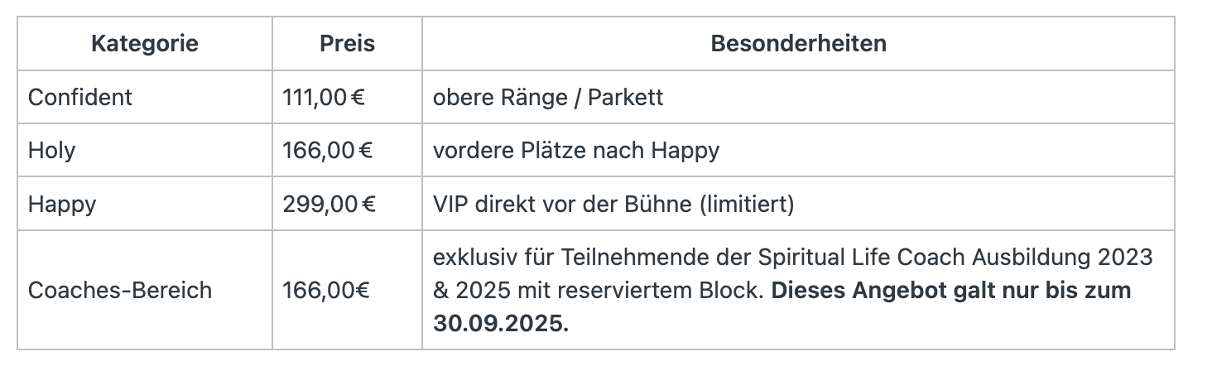
Task: Select the Holy row's 166,00 € price
Action: click(328, 150)
